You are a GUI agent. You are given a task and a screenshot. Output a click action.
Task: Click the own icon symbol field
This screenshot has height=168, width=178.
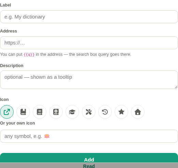coord(89,136)
